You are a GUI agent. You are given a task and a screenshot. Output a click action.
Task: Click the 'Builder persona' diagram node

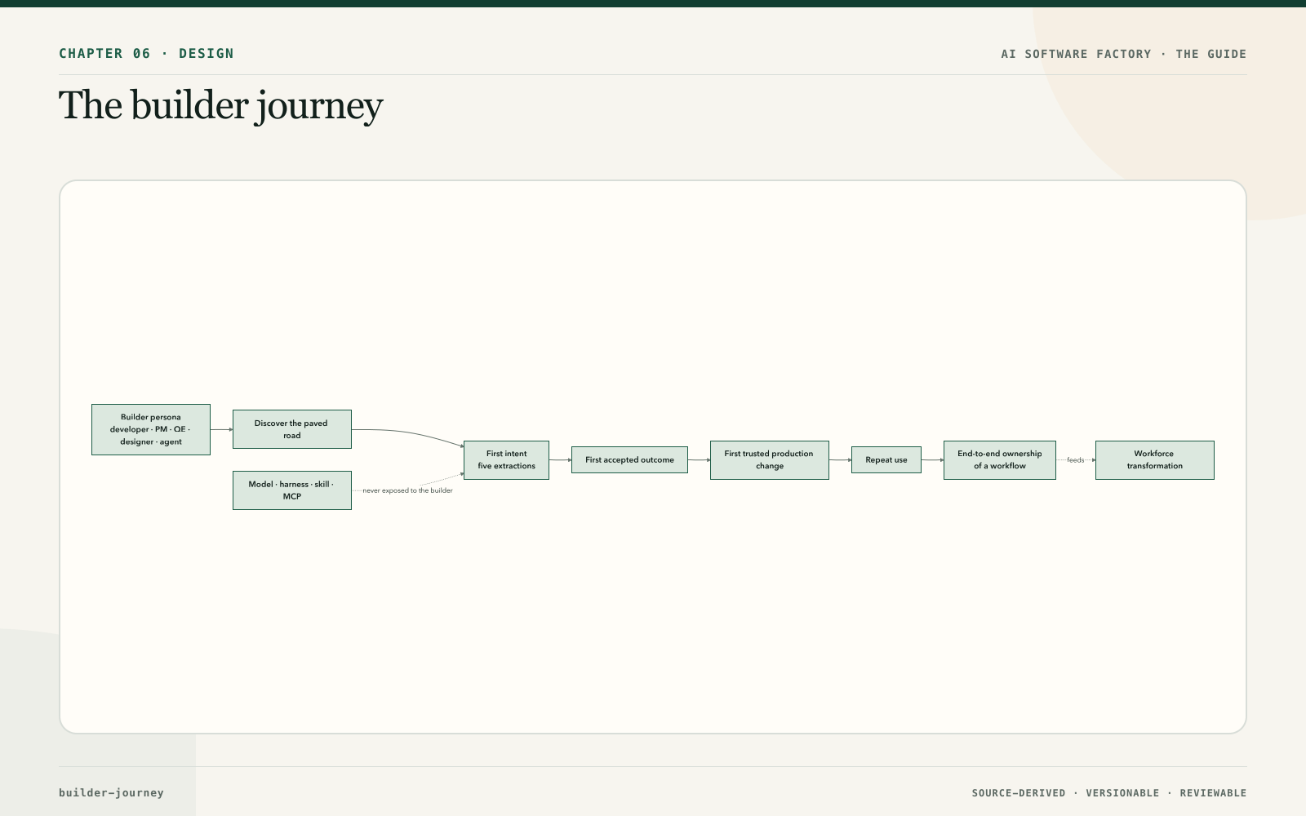coord(151,429)
